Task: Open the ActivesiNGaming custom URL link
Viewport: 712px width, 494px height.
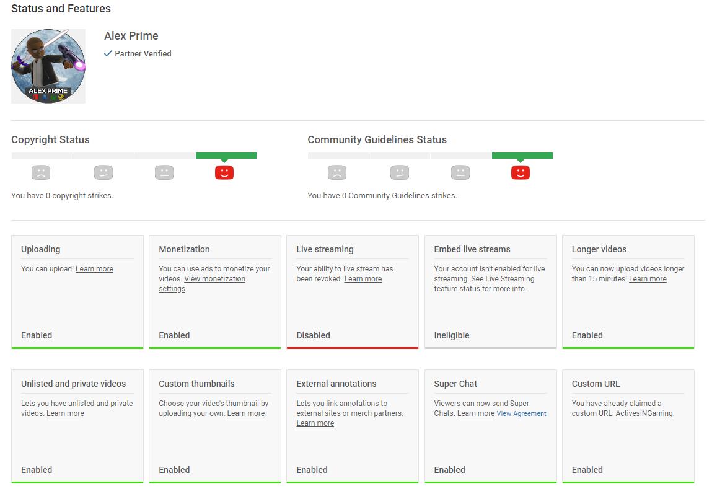Action: [644, 413]
